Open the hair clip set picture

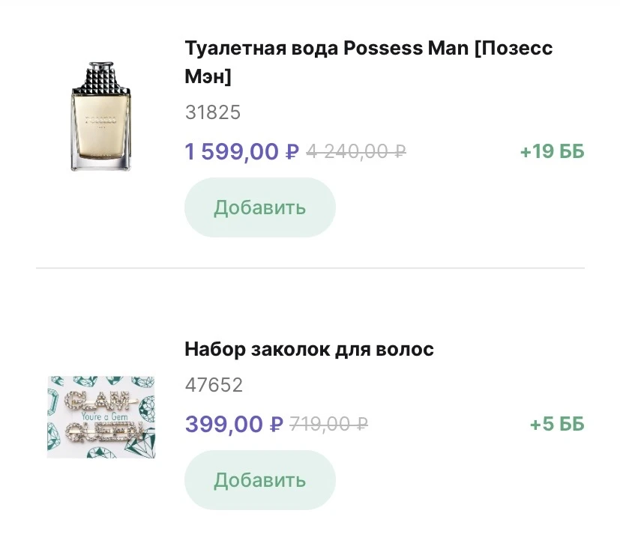tap(101, 416)
